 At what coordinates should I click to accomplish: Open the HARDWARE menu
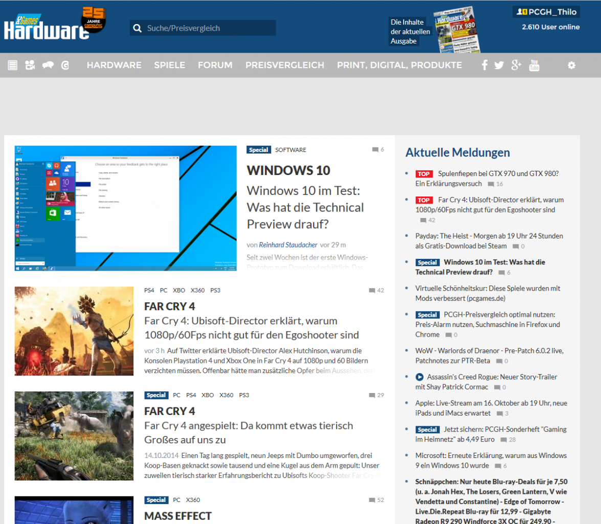pyautogui.click(x=114, y=65)
